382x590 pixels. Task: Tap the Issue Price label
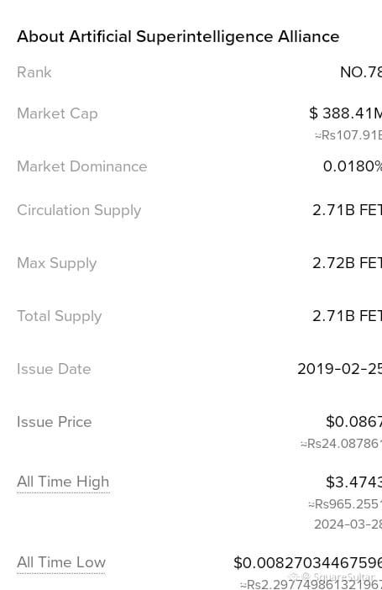pos(54,422)
